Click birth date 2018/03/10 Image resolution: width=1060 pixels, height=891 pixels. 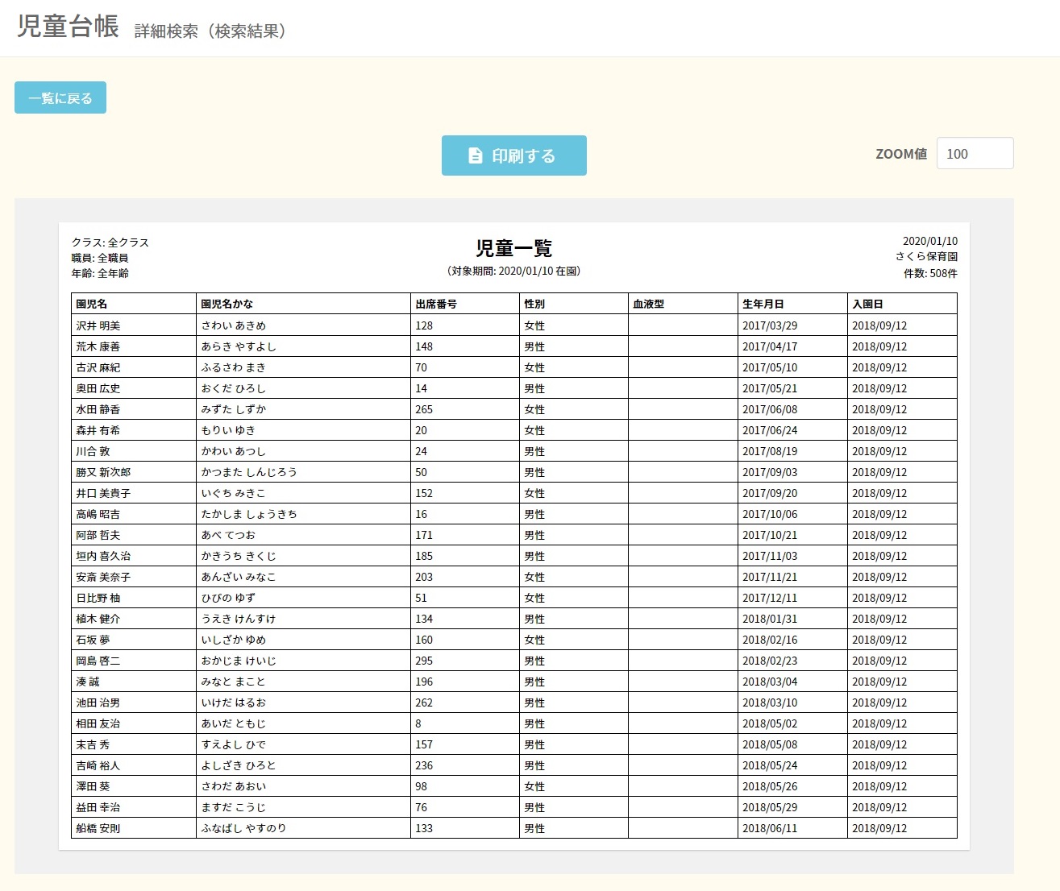coord(770,702)
